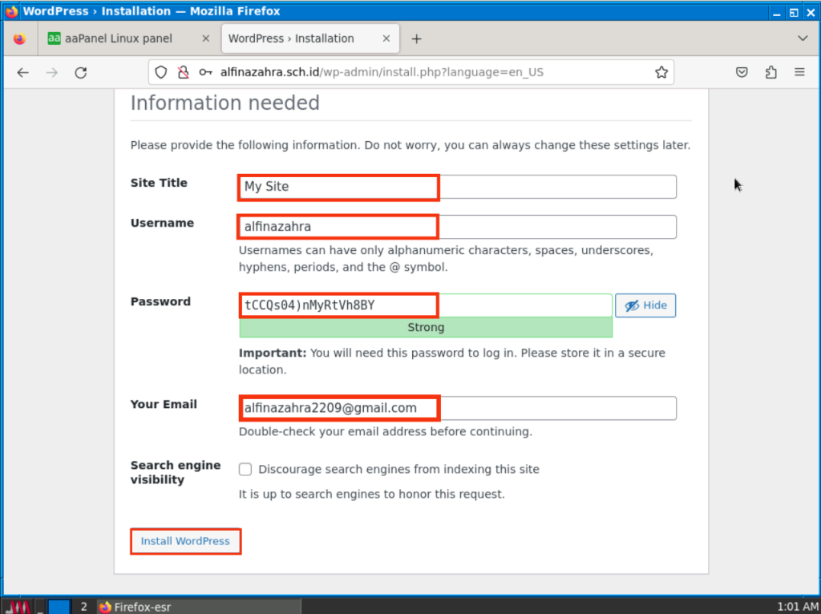Click the Site Title input field
Viewport: 821px width, 614px height.
point(457,187)
